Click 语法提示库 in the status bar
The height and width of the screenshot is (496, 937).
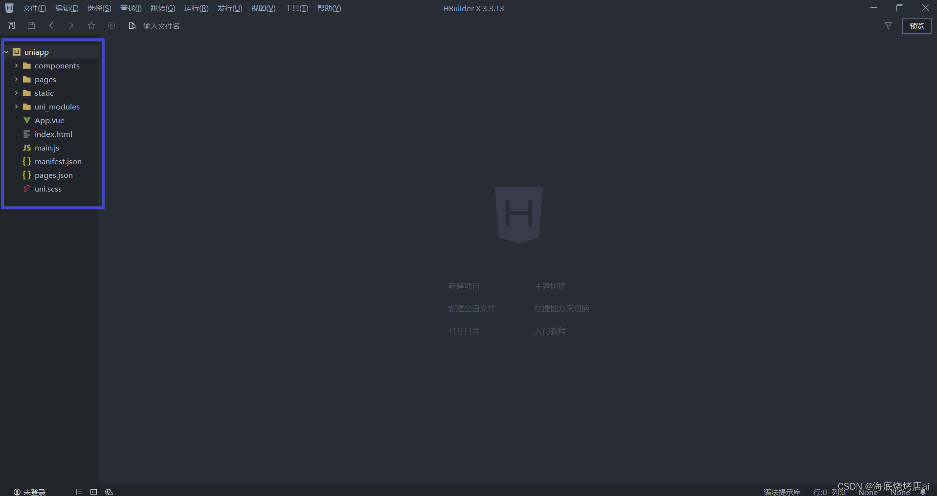pyautogui.click(x=782, y=492)
